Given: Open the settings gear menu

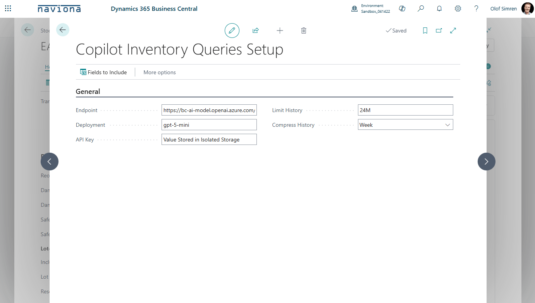Looking at the screenshot, I should click(x=458, y=9).
